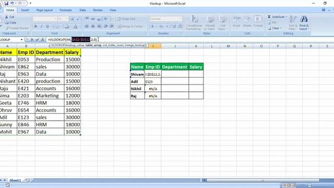
Task: Open the Clipboard dialog launcher
Action: 28,33
